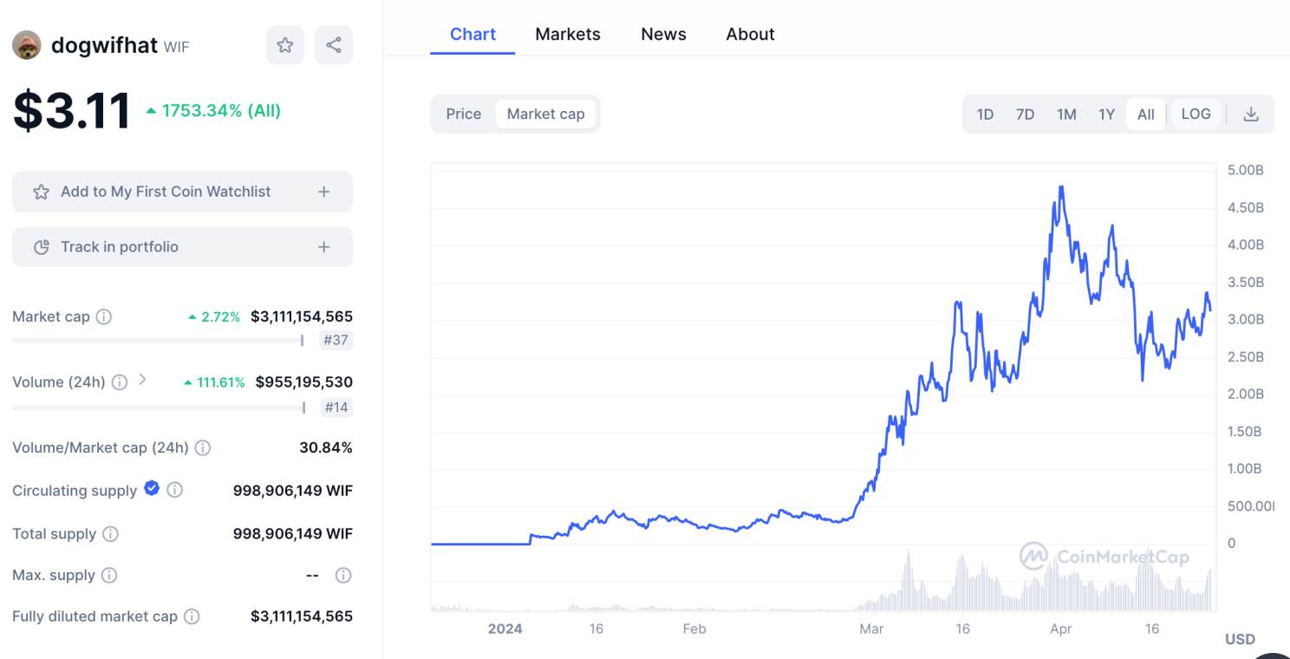Select the All time range
This screenshot has height=659, width=1290.
(1145, 114)
